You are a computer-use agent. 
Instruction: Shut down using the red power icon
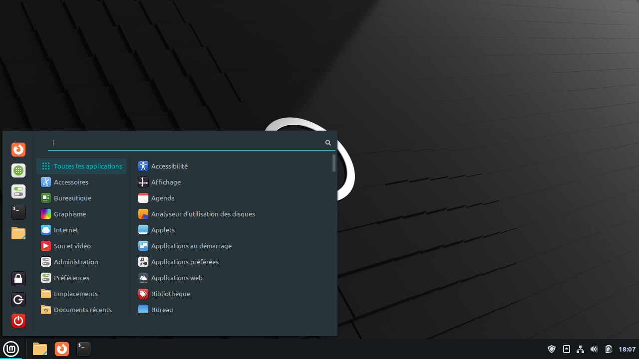pyautogui.click(x=18, y=321)
